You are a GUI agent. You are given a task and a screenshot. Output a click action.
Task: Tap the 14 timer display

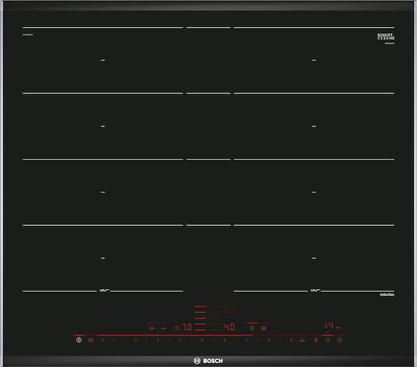point(329,325)
